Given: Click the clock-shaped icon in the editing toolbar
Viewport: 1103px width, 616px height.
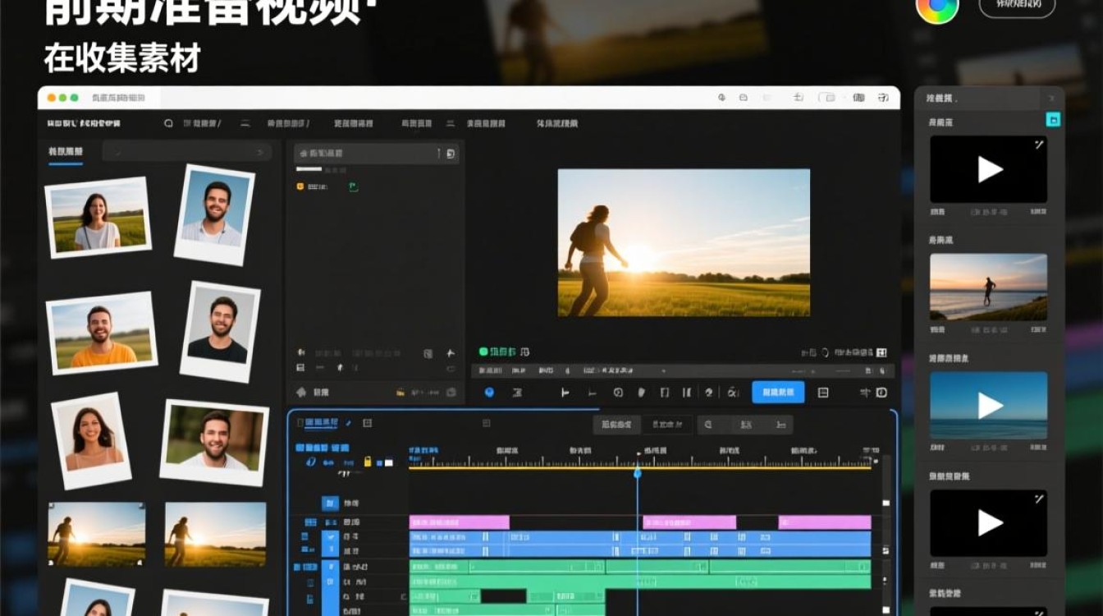Looking at the screenshot, I should 618,393.
